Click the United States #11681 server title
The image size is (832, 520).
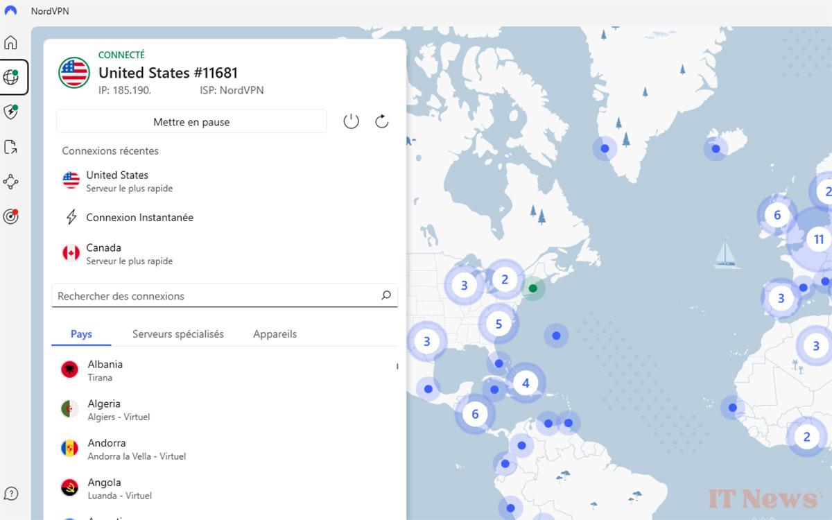(x=168, y=73)
